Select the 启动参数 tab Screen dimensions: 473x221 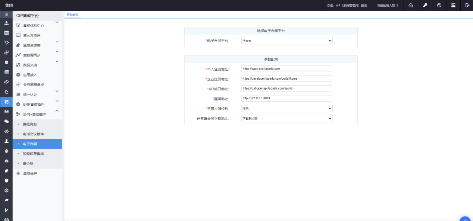click(x=72, y=15)
